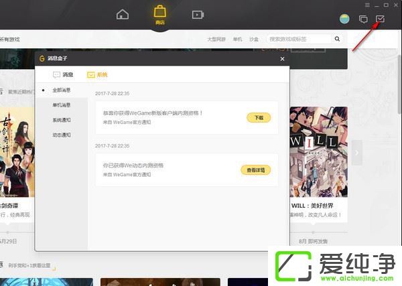The height and width of the screenshot is (286, 402).
Task: Select 单机消息 in the sidebar
Action: (x=61, y=105)
